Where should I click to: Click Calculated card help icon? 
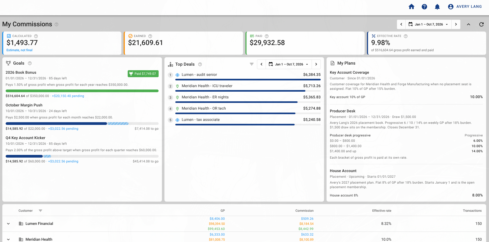[36, 36]
